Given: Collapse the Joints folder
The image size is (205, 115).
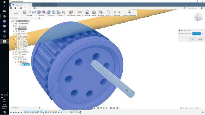Looking at the screenshot, I should pos(14,39).
